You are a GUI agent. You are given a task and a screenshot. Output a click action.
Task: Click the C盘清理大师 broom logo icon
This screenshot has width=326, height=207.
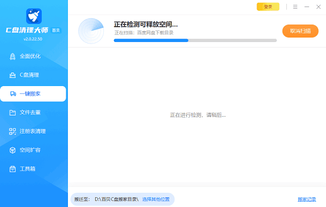[x=34, y=16]
